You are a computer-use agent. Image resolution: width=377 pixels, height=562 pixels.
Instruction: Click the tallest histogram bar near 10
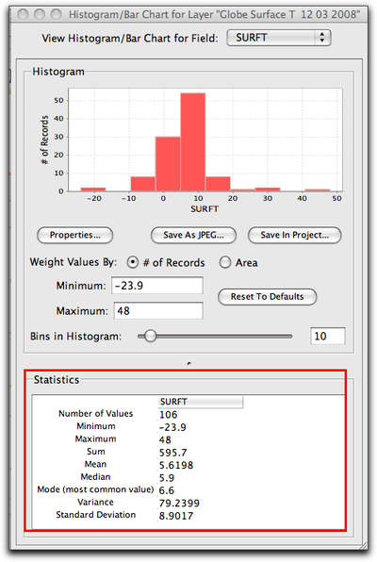193,142
